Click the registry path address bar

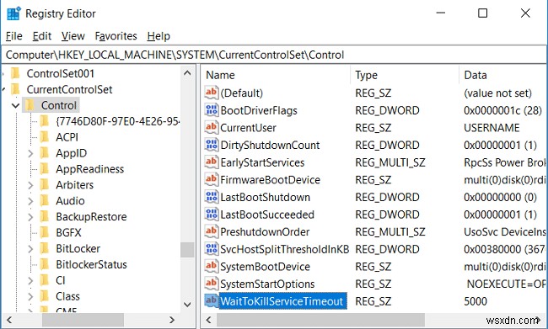[x=274, y=55]
